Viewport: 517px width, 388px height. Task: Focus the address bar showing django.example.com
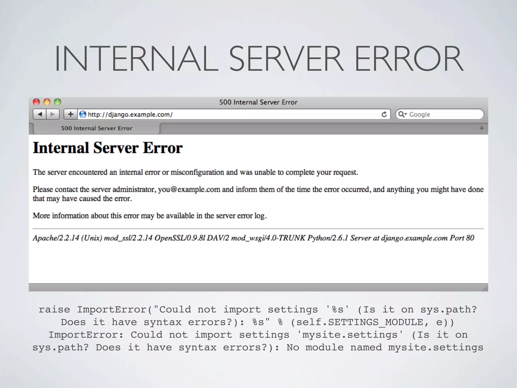[234, 114]
